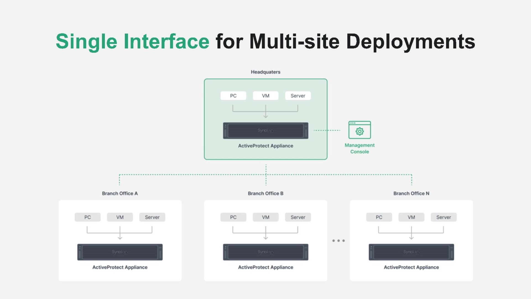Click ActiveProtect Appliance label under Branch Office N
The width and height of the screenshot is (531, 299).
411,267
